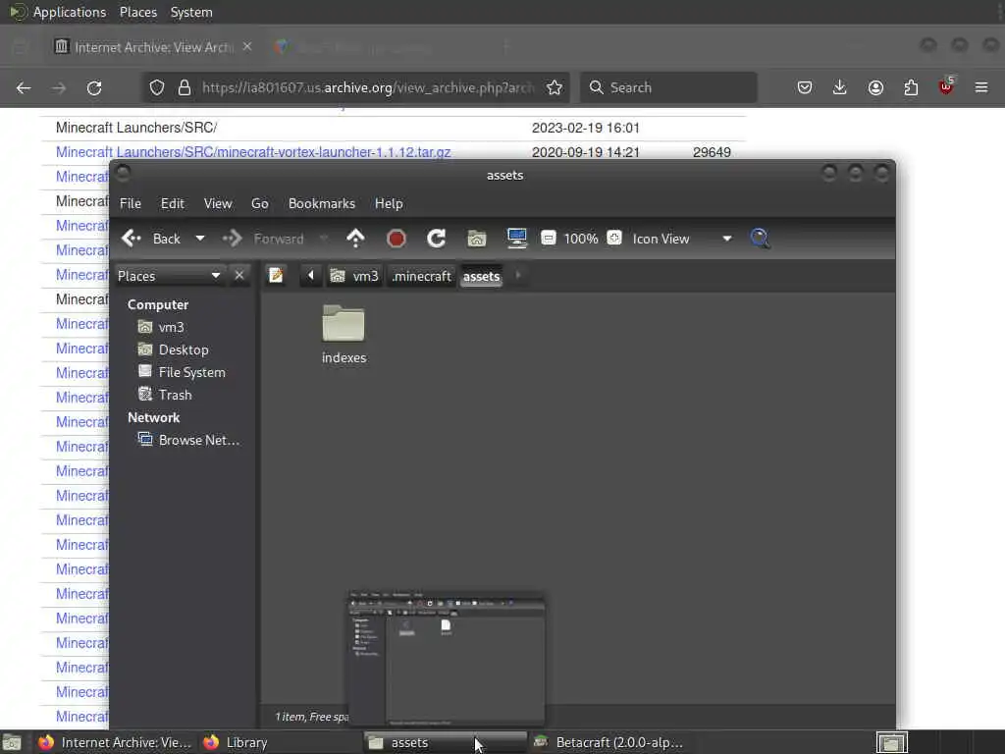Open the View menu
Image resolution: width=1005 pixels, height=754 pixels.
coord(218,203)
